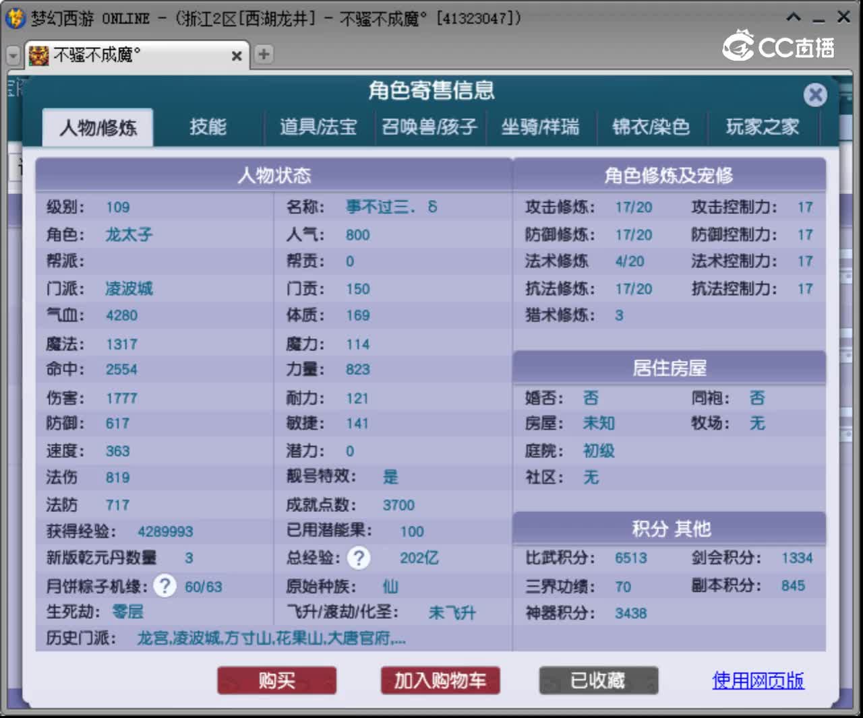Click the 比武积分 value 6513
The width and height of the screenshot is (863, 718).
coord(631,558)
